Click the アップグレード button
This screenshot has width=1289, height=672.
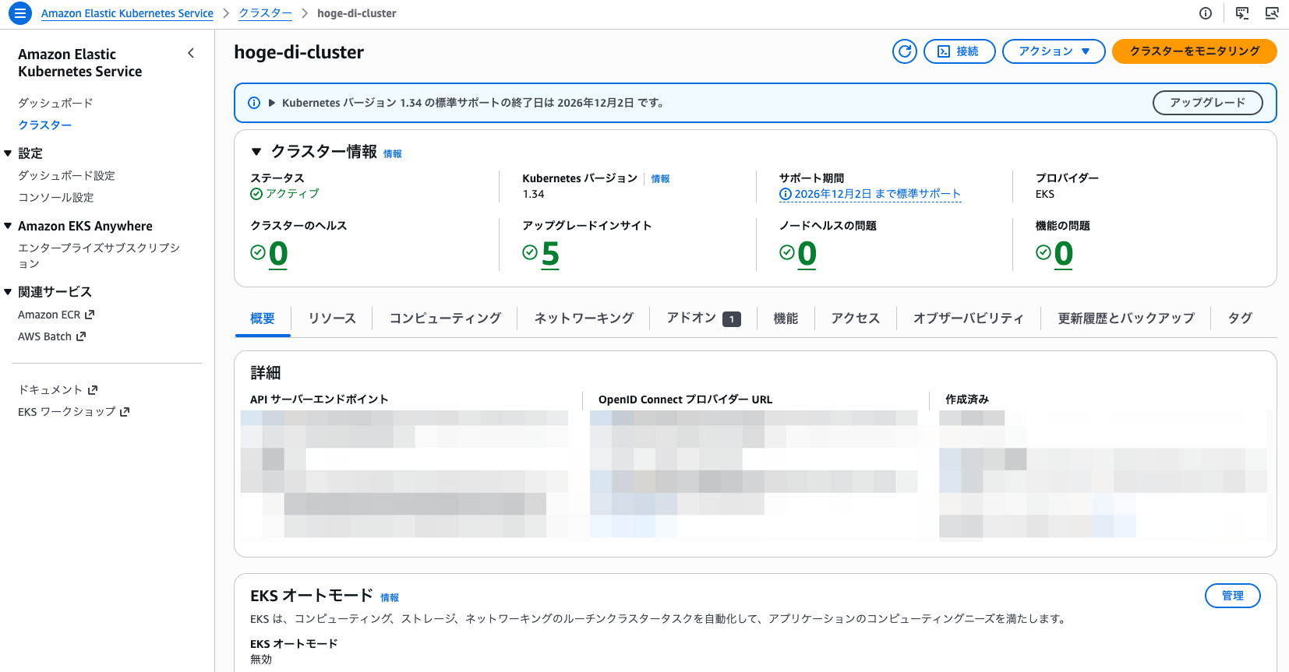click(1208, 103)
